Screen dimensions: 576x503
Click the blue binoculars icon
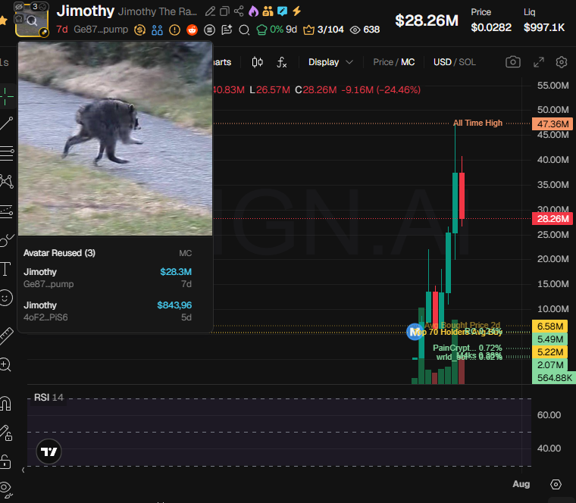pyautogui.click(x=157, y=30)
